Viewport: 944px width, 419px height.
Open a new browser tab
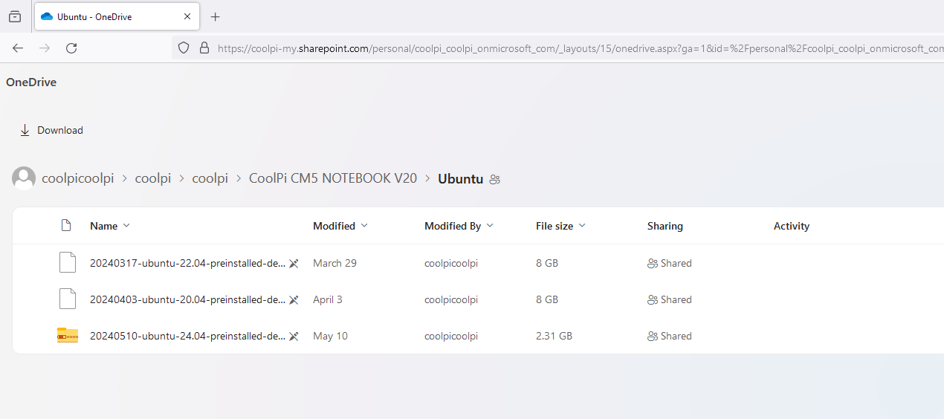pyautogui.click(x=216, y=16)
